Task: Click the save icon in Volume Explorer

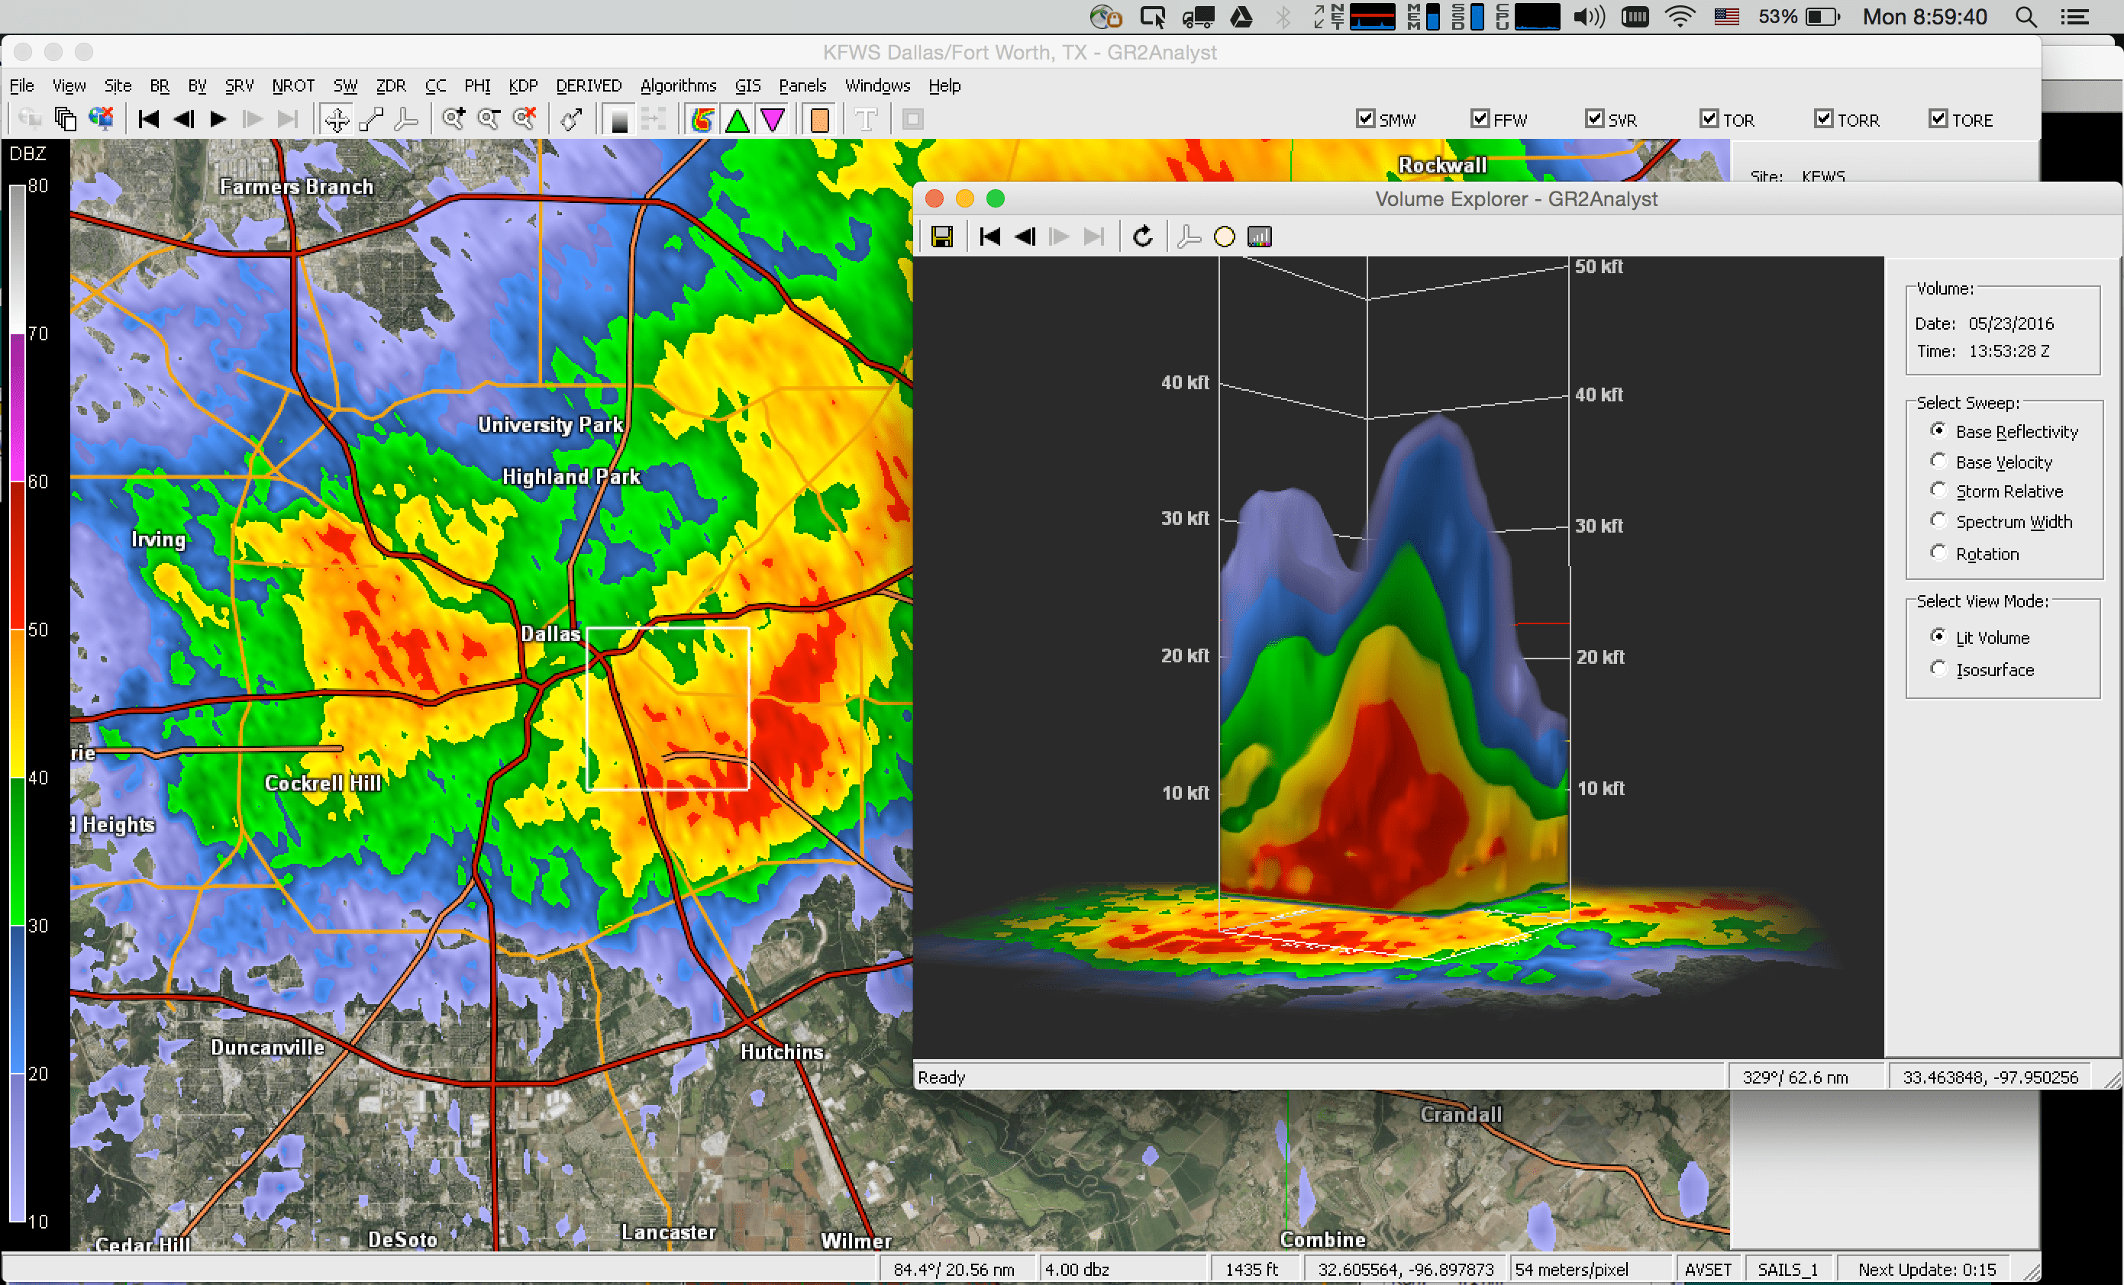Action: 942,237
